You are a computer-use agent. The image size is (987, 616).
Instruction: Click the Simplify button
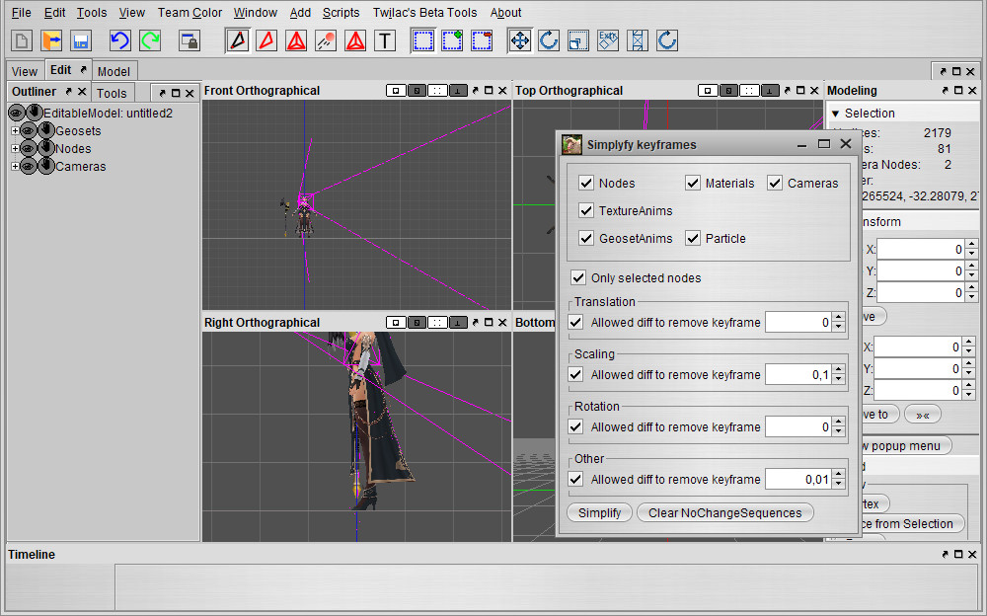tap(599, 512)
